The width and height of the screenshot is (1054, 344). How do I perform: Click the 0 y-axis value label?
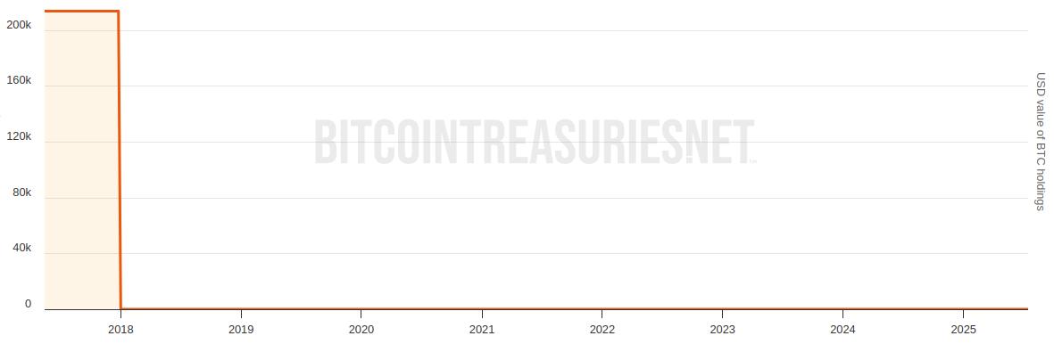point(29,305)
